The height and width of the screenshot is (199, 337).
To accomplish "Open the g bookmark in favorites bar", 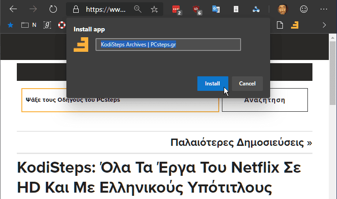I will [47, 25].
